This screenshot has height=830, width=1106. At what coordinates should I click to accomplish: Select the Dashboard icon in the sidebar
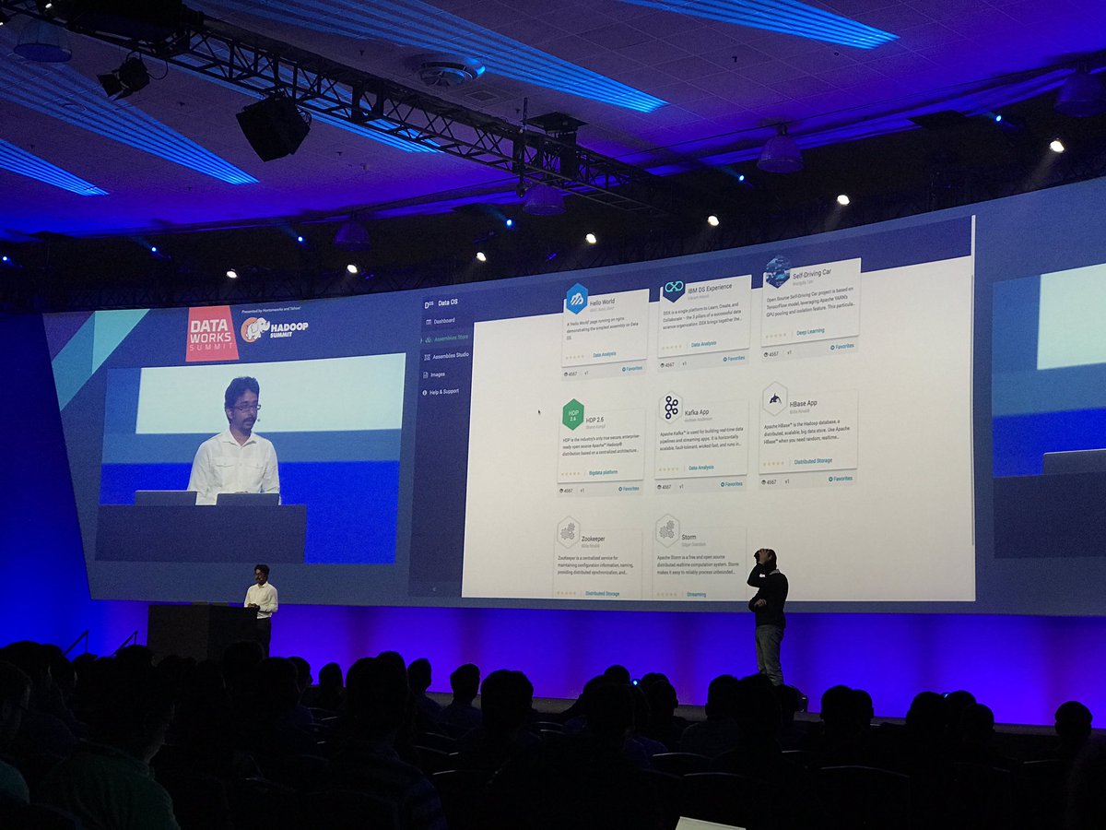tap(429, 319)
